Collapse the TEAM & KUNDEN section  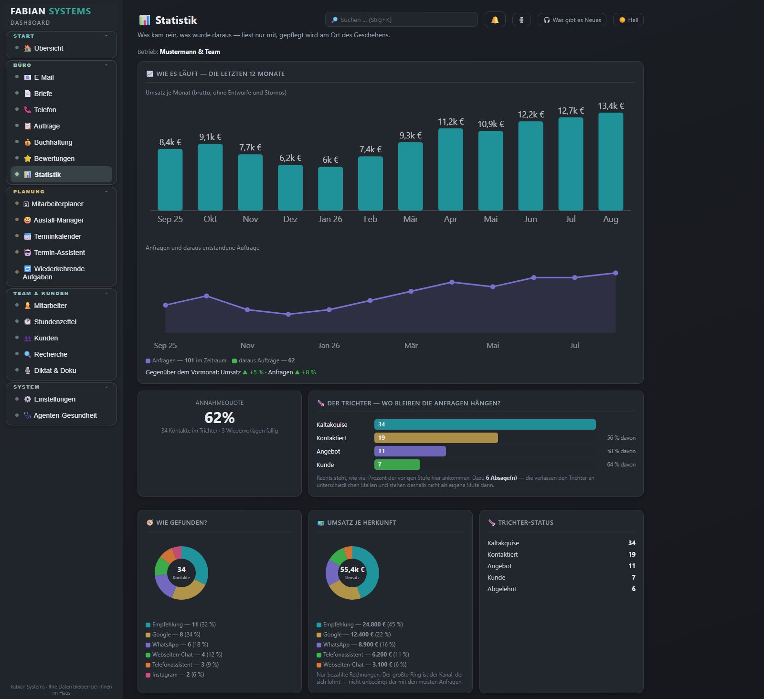[106, 293]
